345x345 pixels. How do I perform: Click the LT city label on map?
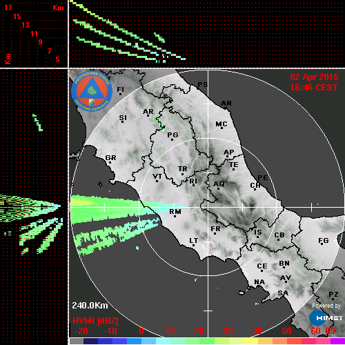[193, 241]
